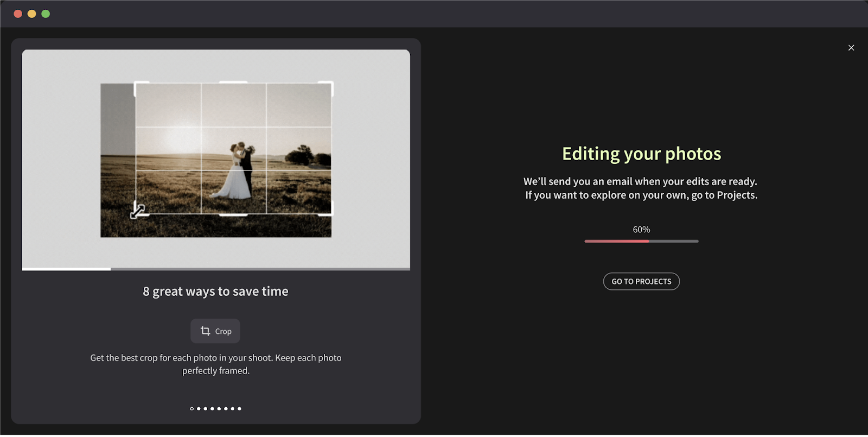The width and height of the screenshot is (868, 437).
Task: Click the "Editing your photos" heading
Action: coord(641,154)
